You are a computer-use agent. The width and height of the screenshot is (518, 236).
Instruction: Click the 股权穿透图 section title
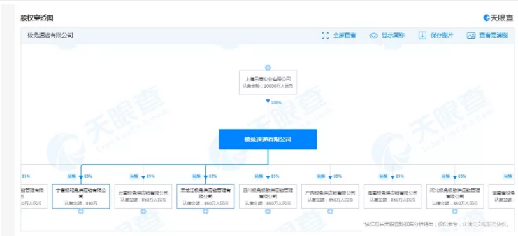click(37, 18)
